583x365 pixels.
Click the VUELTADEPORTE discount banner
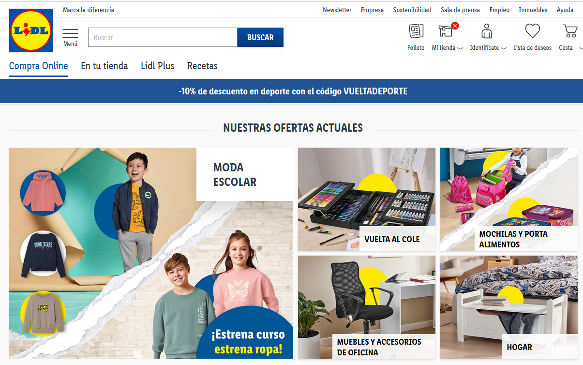click(291, 91)
